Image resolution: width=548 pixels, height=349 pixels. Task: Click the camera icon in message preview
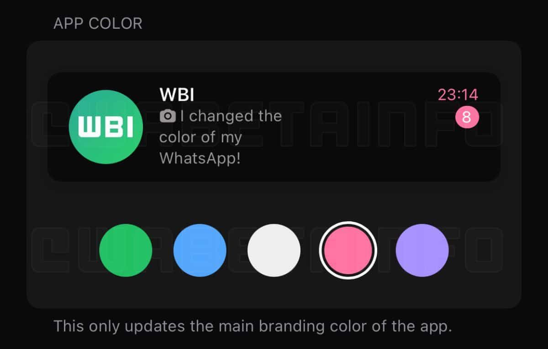pos(168,117)
